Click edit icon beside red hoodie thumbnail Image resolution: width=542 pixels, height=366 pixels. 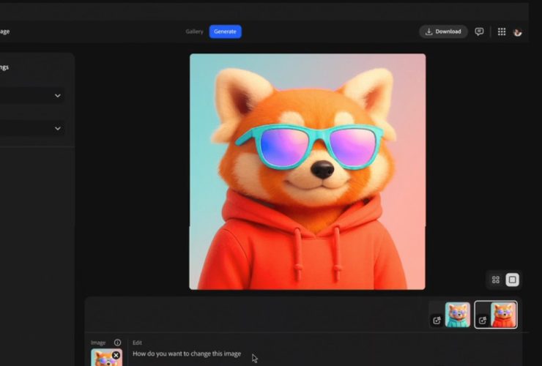(x=483, y=320)
